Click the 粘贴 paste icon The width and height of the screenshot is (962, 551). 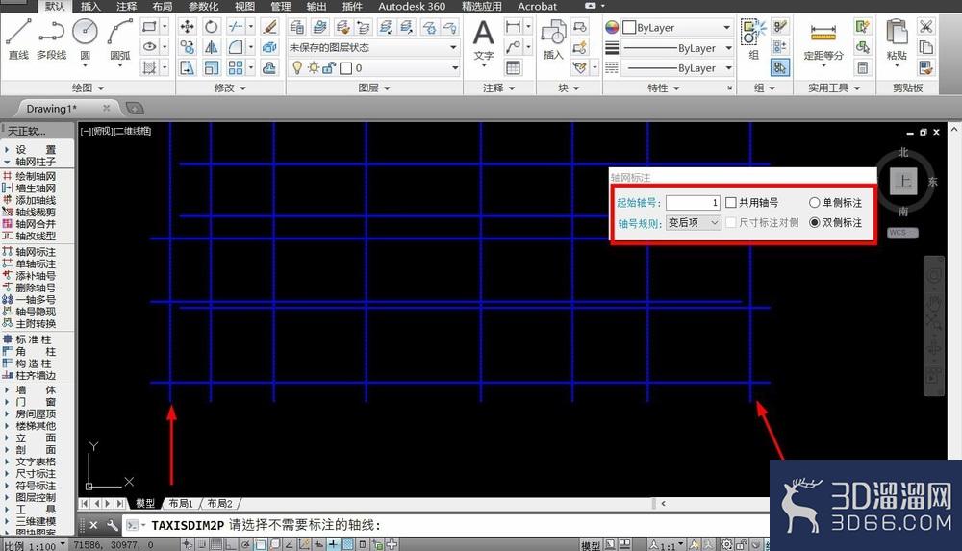pyautogui.click(x=897, y=39)
